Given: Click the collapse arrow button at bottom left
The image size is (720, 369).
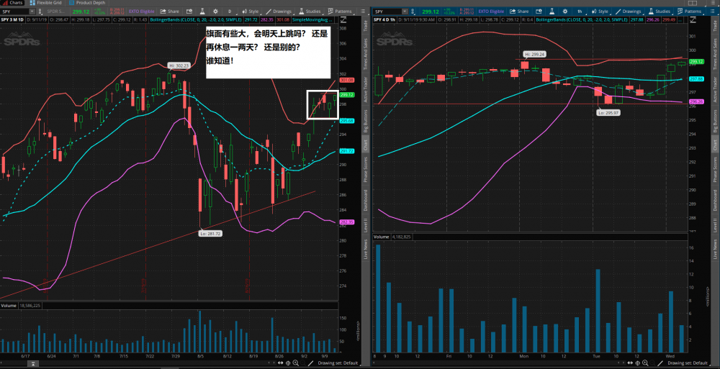Looking at the screenshot, I should [x=33, y=364].
